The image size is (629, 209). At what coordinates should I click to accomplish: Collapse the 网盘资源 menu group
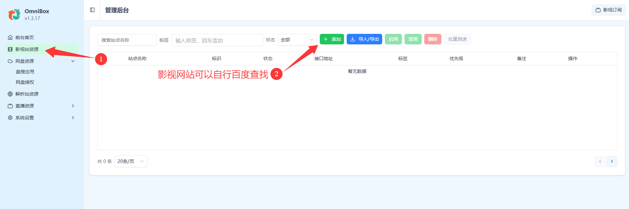(41, 61)
